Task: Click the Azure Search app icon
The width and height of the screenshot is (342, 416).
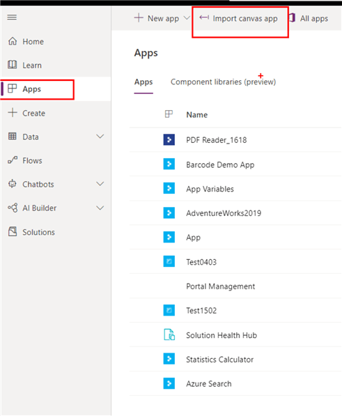Action: (169, 383)
